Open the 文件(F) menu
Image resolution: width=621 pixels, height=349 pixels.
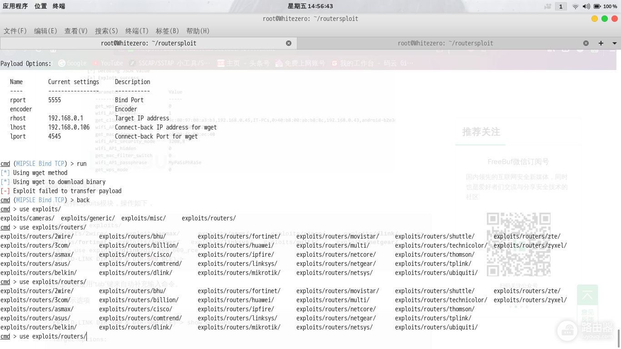pos(15,31)
